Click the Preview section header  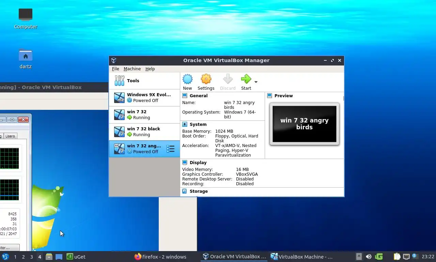pos(283,96)
